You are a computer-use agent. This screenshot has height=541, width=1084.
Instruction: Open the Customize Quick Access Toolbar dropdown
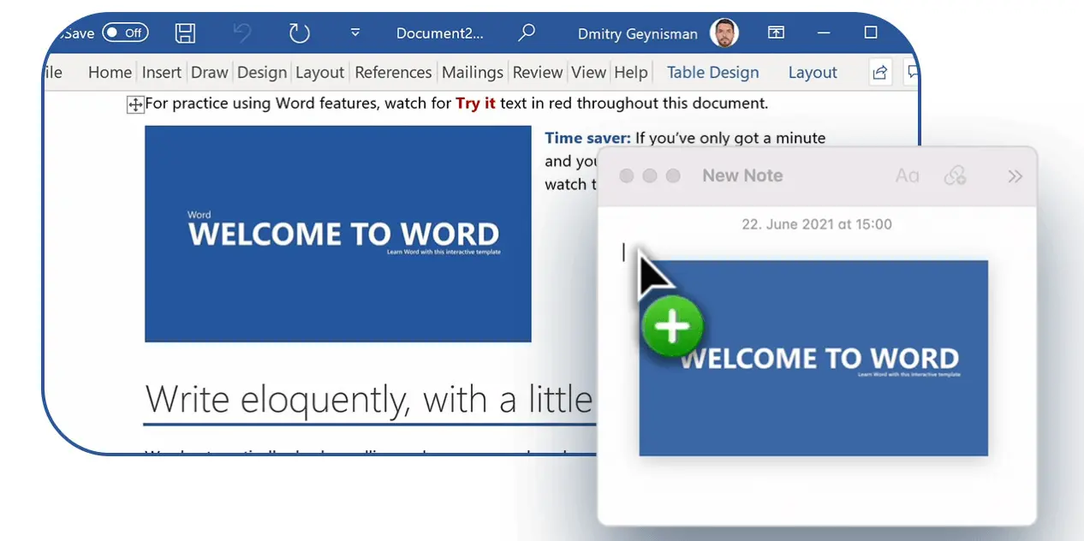355,33
